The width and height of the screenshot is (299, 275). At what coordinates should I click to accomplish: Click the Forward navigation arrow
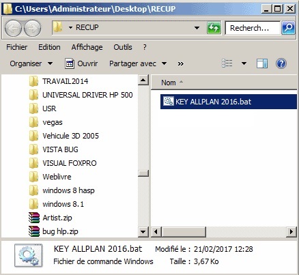point(32,28)
